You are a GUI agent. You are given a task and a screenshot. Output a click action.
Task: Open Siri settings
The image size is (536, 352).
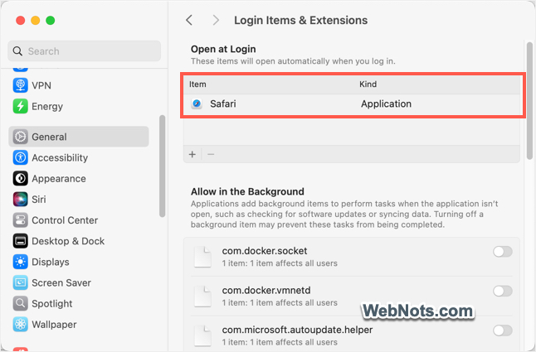[x=79, y=200]
